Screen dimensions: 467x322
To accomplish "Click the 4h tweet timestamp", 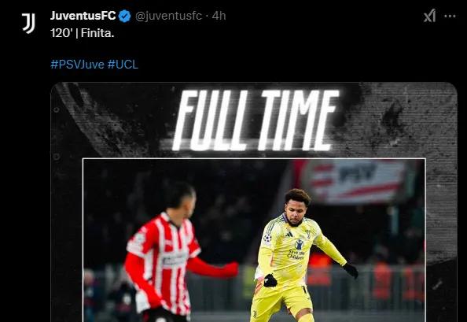I will [219, 16].
